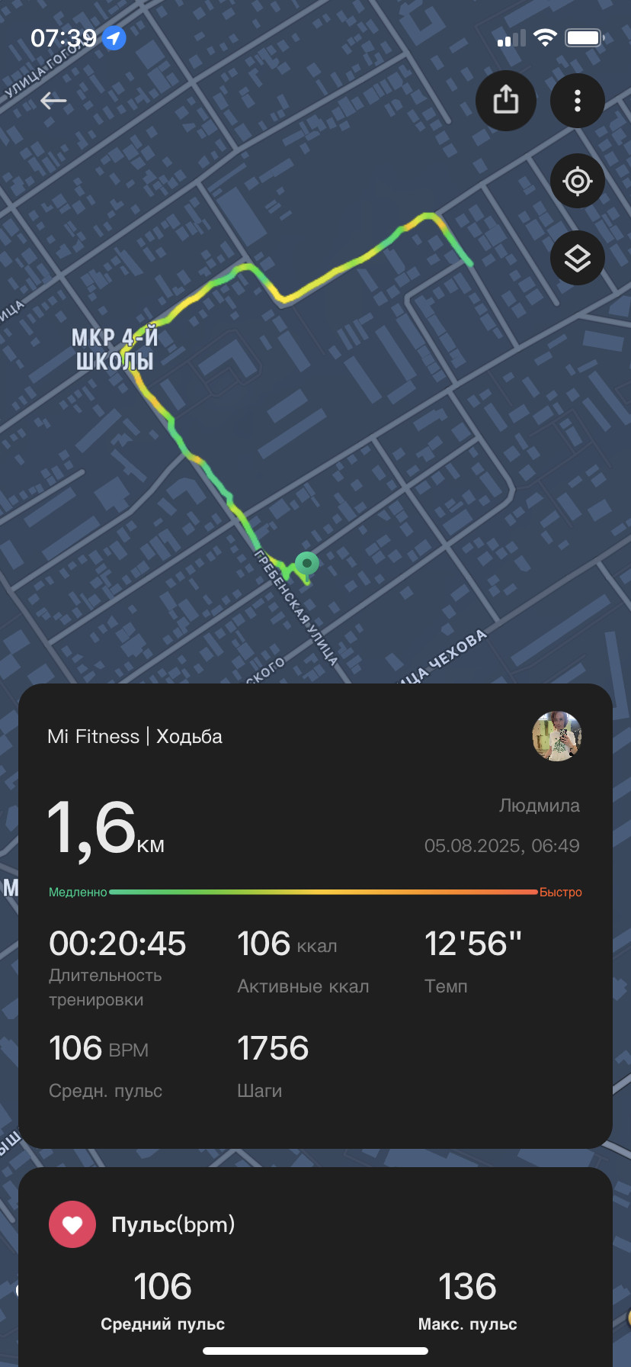Screen dimensions: 631x1367
Task: Open the share workout icon
Action: pyautogui.click(x=506, y=101)
